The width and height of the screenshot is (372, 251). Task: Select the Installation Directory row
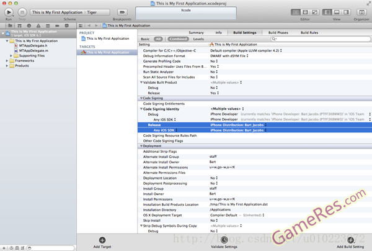255,210
